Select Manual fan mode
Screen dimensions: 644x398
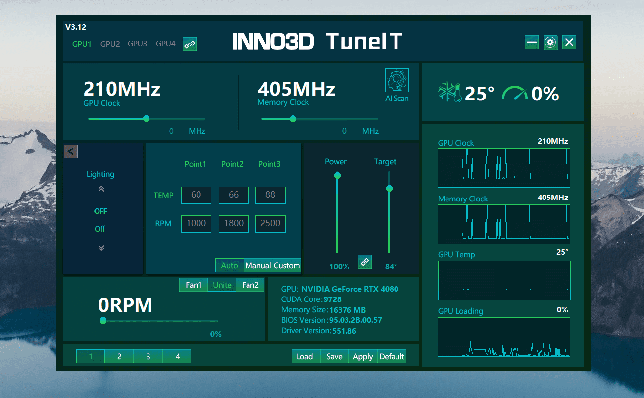coord(258,265)
